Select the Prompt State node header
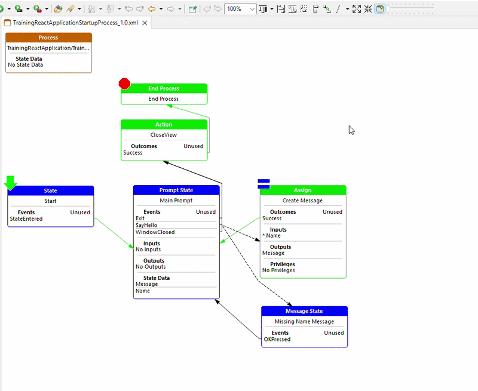This screenshot has width=478, height=391. pyautogui.click(x=176, y=190)
